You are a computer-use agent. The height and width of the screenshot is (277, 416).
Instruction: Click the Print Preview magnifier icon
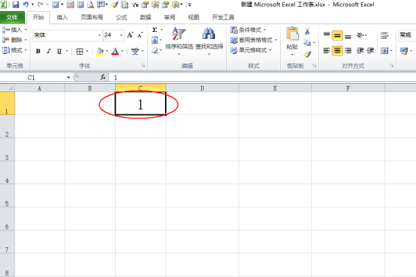click(x=90, y=5)
